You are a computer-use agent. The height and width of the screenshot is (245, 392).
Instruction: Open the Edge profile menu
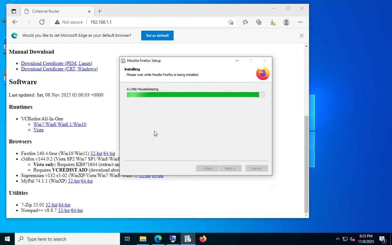tap(286, 22)
